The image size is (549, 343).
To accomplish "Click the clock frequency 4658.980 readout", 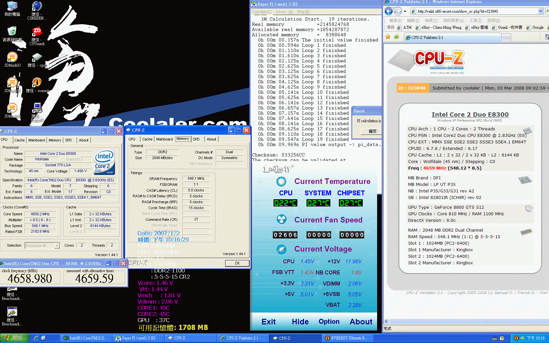I will (x=30, y=279).
